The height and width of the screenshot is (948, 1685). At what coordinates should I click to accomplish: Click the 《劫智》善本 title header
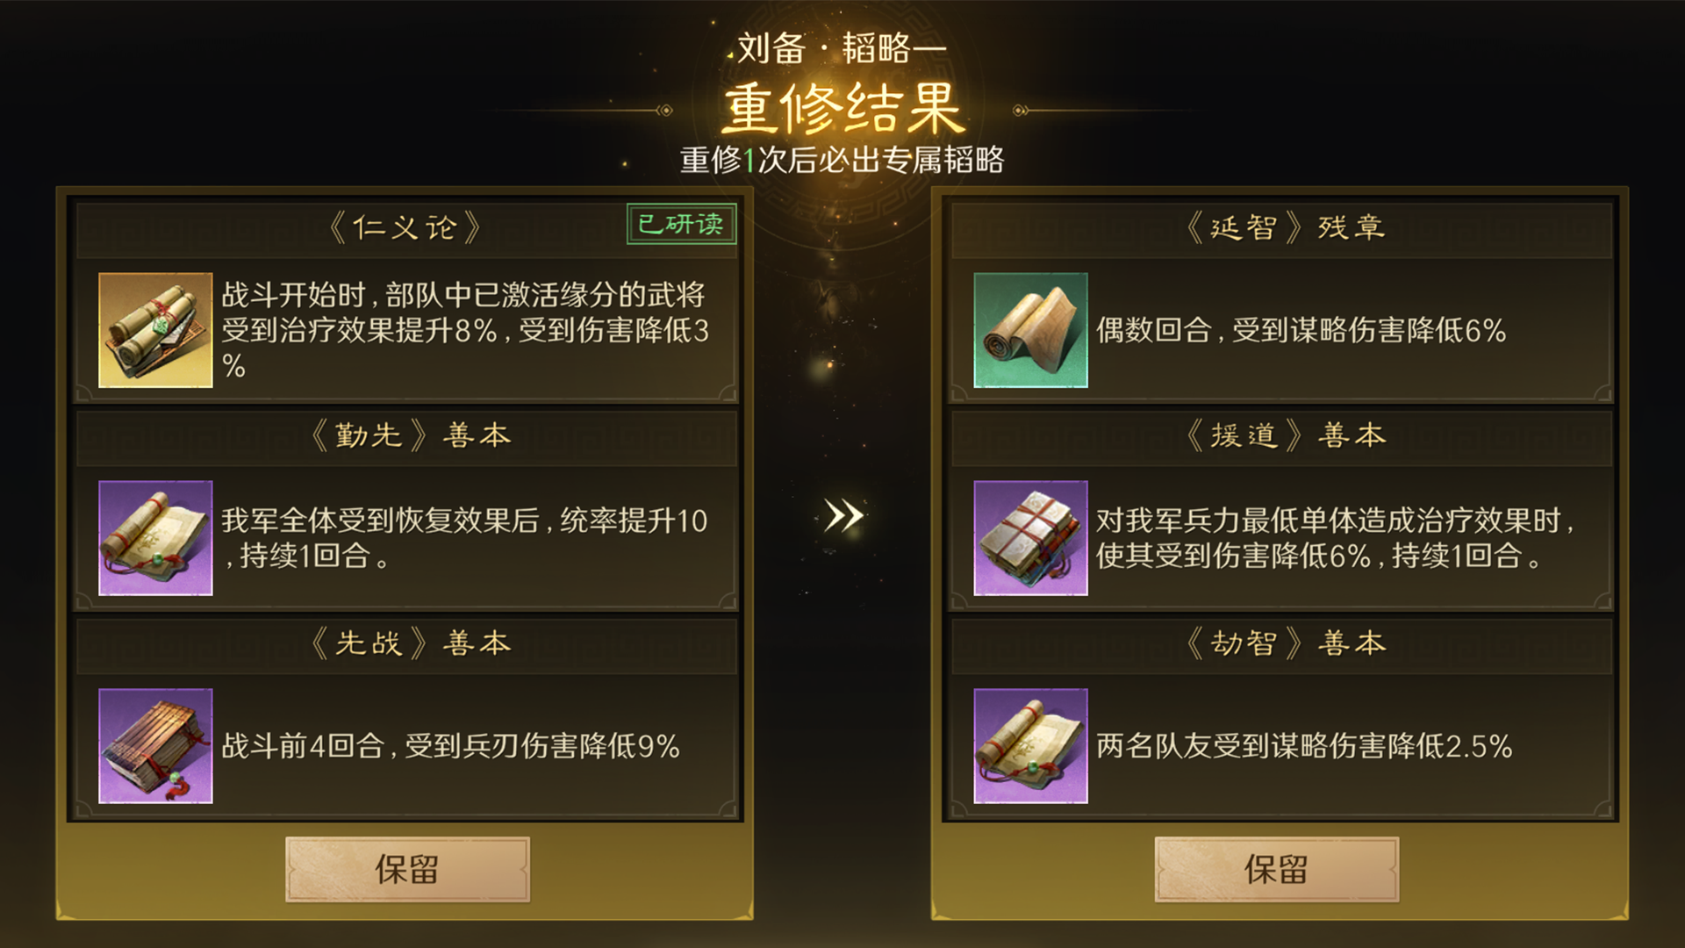click(1285, 643)
